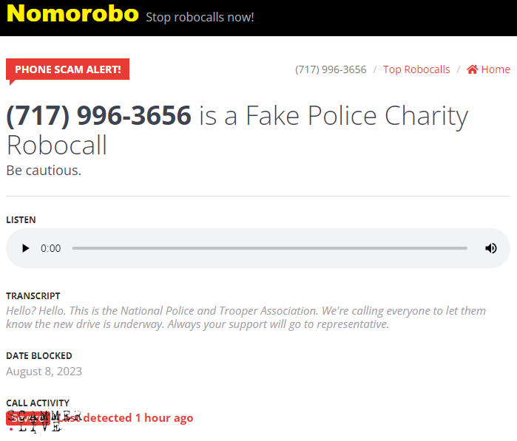
Task: Click the PHONE SCAM ALERT! badge
Action: coord(67,69)
